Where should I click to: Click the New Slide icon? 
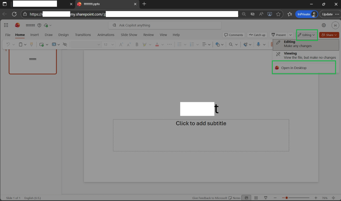pyautogui.click(x=41, y=44)
